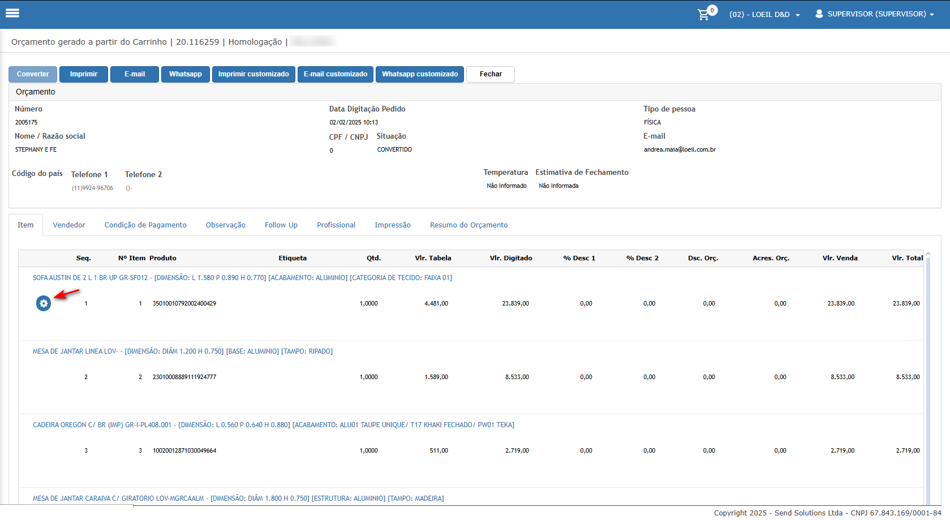Open the Condição de Pagamento tab
Screen dimensions: 950x520
pos(145,225)
